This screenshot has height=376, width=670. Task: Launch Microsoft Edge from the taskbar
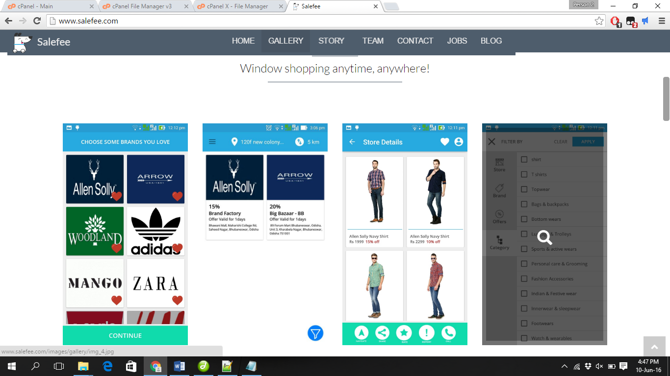click(x=107, y=366)
